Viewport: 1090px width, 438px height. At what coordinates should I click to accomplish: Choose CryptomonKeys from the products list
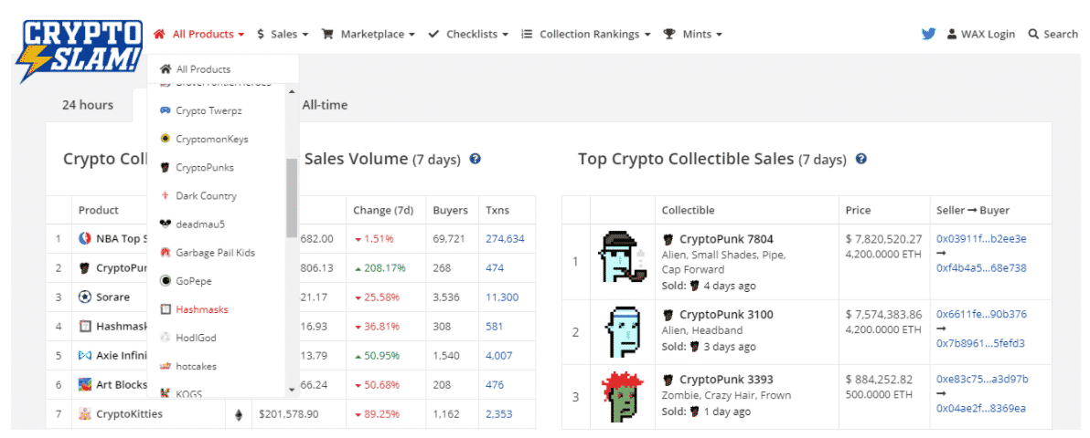click(212, 139)
